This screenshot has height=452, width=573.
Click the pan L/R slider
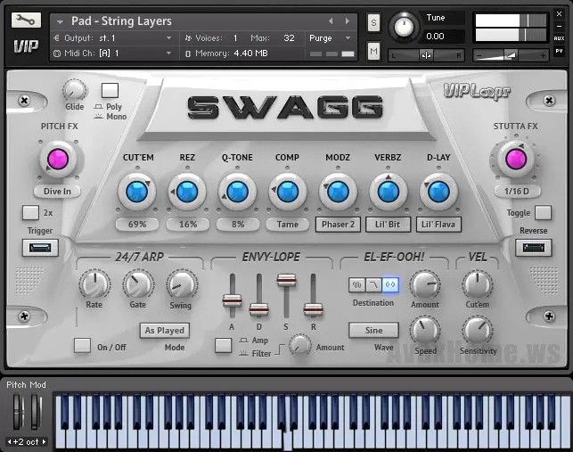point(426,55)
